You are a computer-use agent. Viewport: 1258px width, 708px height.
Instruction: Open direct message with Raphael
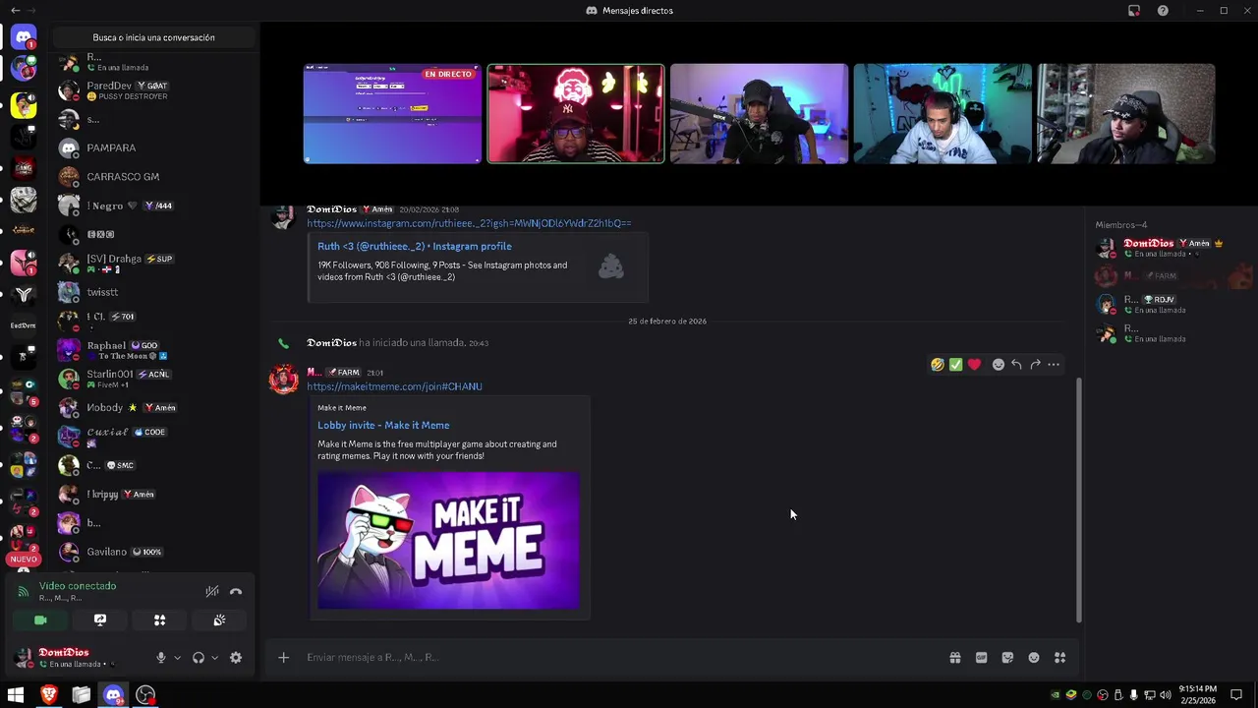click(x=152, y=350)
